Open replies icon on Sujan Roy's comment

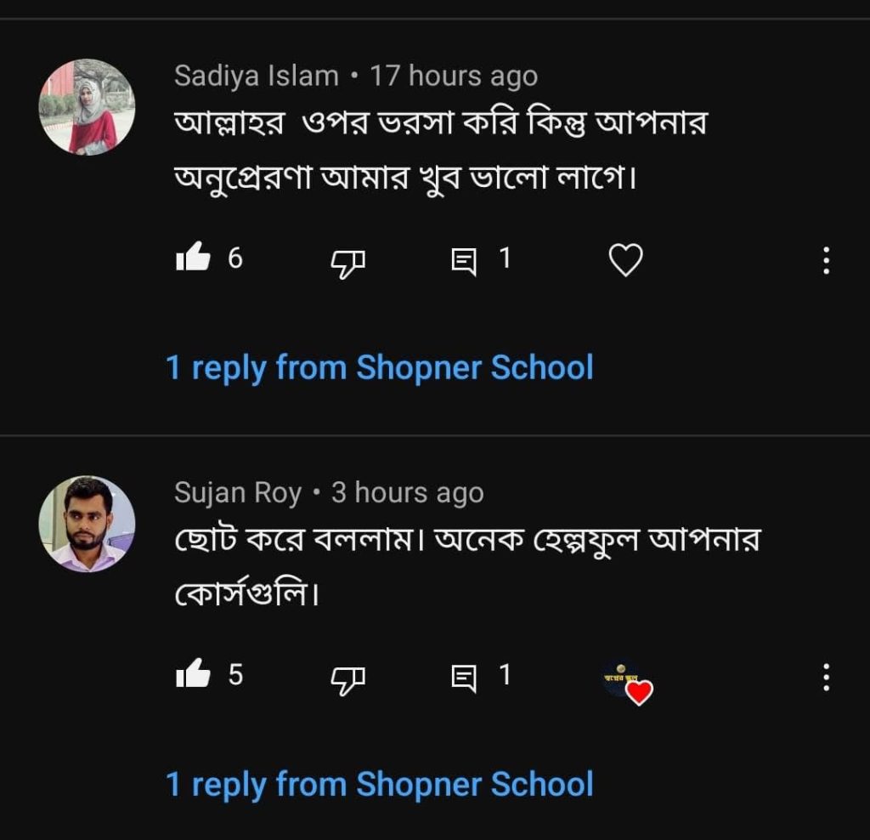click(464, 678)
